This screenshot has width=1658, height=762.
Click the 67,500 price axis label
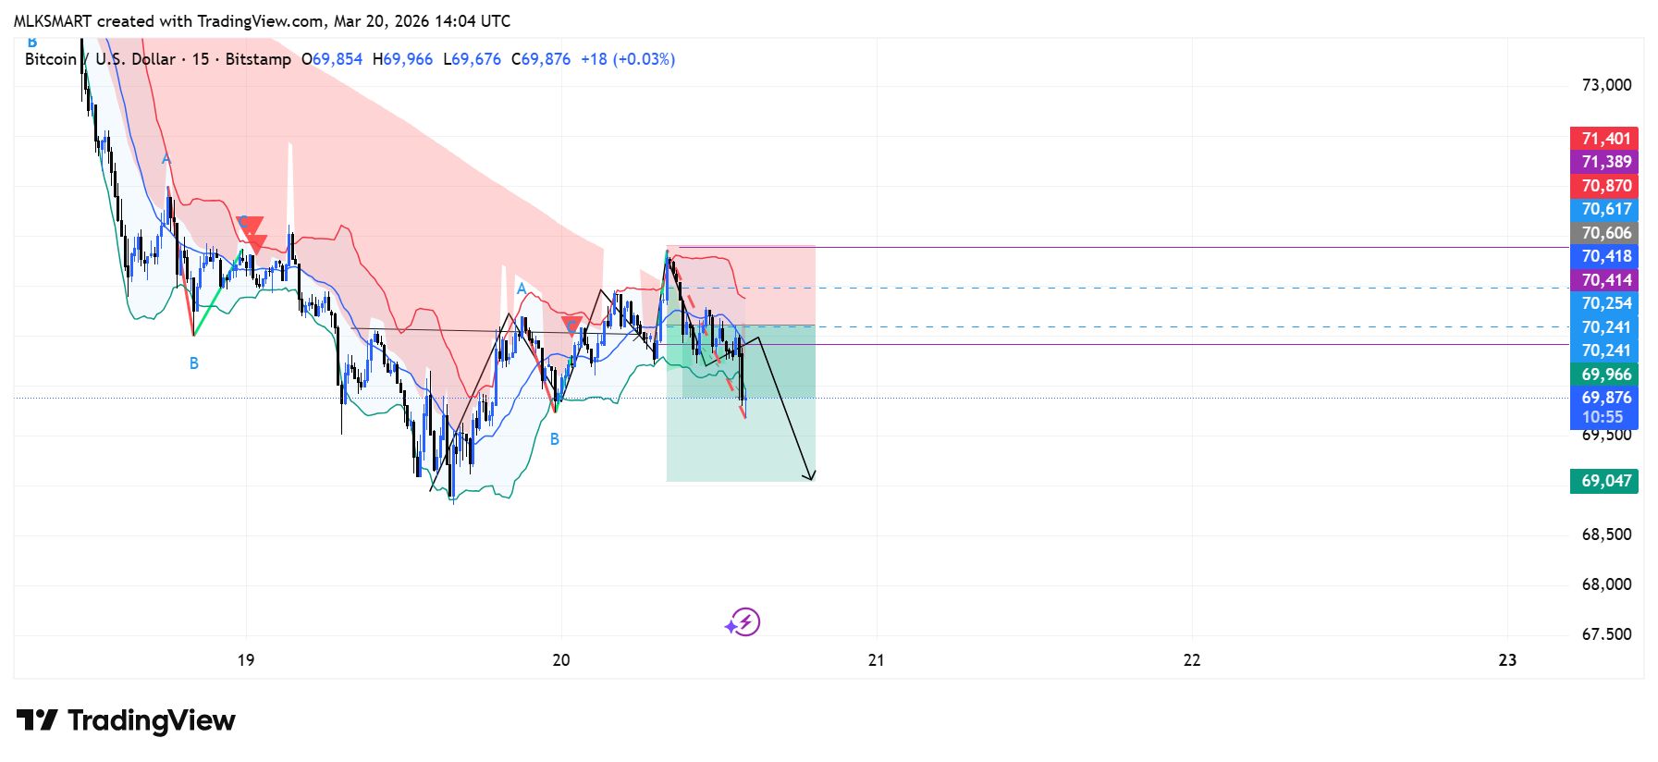point(1606,634)
